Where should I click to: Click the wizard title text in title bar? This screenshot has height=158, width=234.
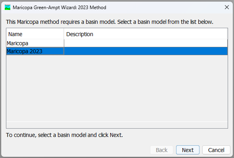(59, 8)
